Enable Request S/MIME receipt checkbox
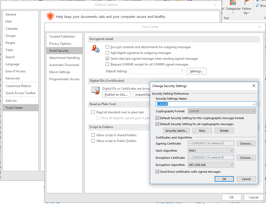The image size is (266, 204). coord(107,64)
